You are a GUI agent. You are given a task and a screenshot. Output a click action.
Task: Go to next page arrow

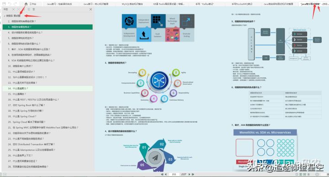(189, 174)
